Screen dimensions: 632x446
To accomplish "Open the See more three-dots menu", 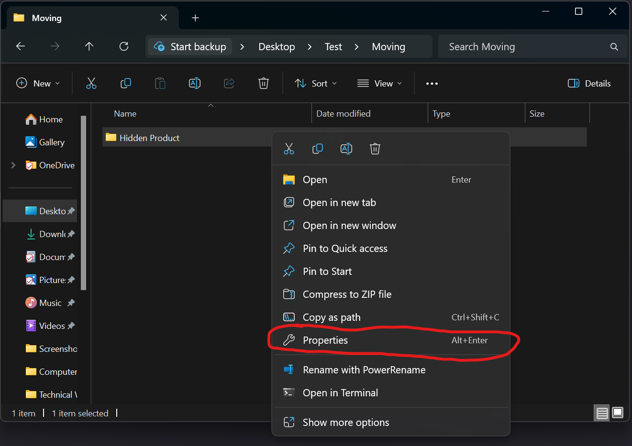I will pos(432,83).
